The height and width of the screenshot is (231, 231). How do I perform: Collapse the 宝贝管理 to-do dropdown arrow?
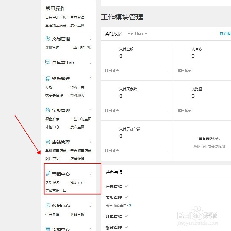pos(126,197)
